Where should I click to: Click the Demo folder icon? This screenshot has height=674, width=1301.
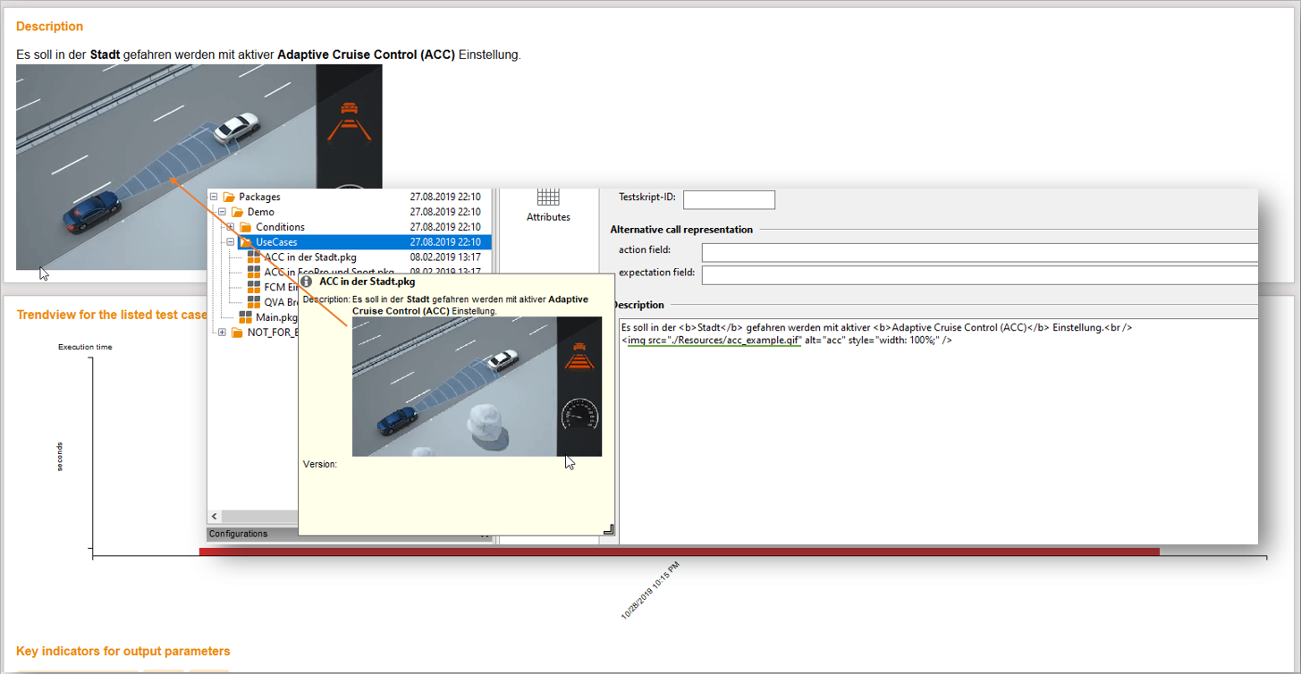point(238,212)
